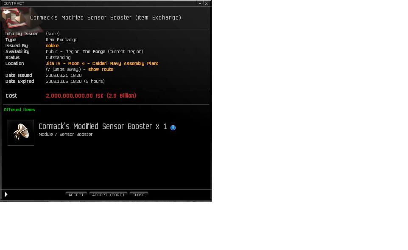Click the Close button at bottom
Screen dimensions: 408x250
click(138, 195)
